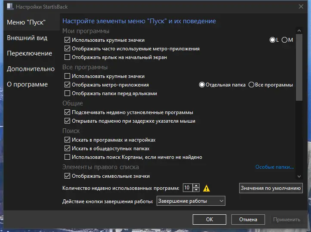The image size is (311, 232).
Task: Click the Мои программы section heading
Action: click(86, 31)
